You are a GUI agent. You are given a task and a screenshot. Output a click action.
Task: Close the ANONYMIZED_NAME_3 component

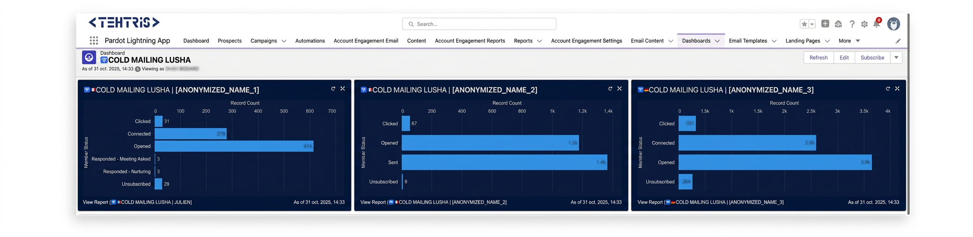[897, 88]
